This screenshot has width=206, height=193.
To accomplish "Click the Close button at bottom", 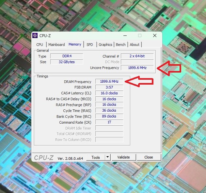I will coord(149,157).
